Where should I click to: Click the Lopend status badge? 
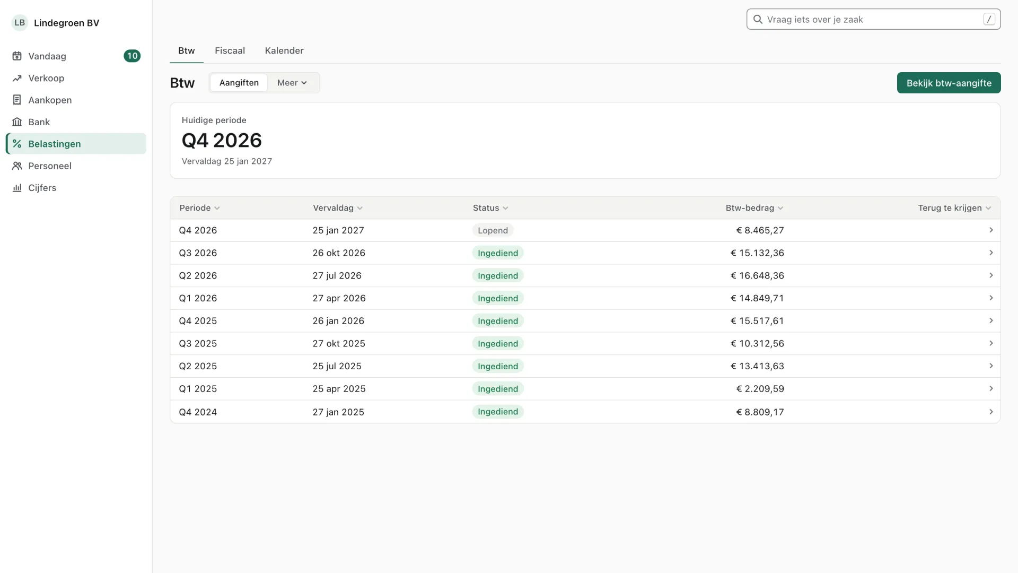pyautogui.click(x=493, y=230)
